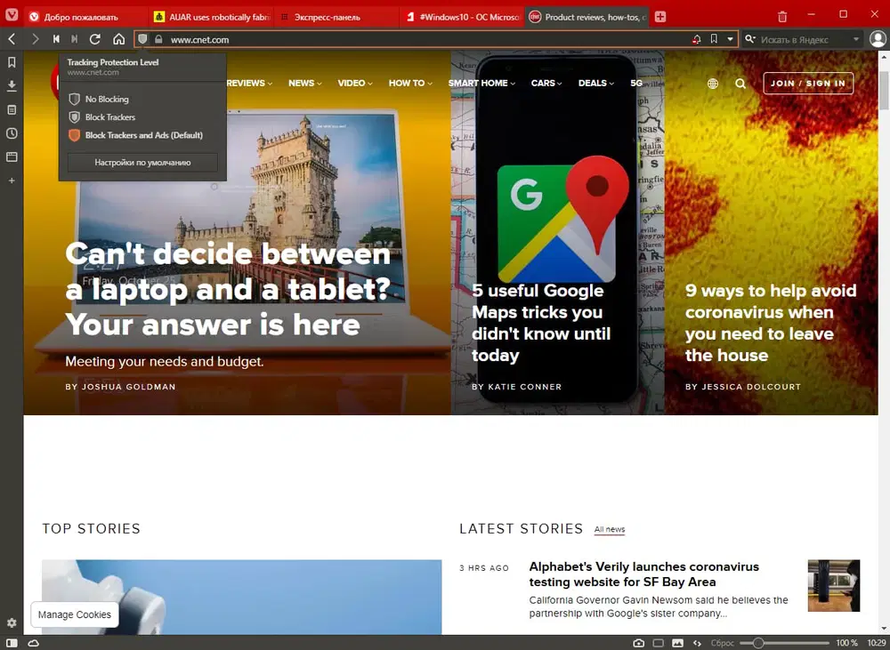890x650 pixels.
Task: Expand the HOW TO menu on CNET
Action: point(409,83)
